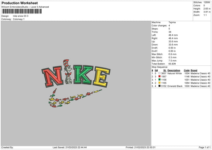Click the yellow swatch beside 1165

(159, 83)
